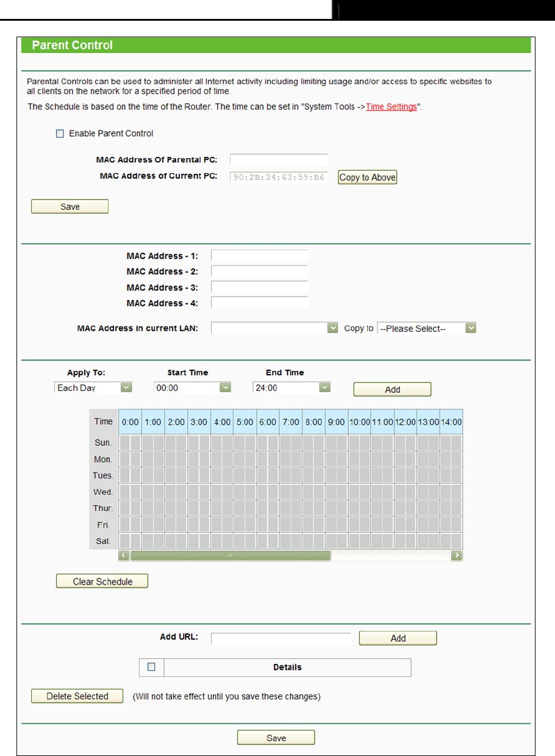The width and height of the screenshot is (555, 756).
Task: Focus the MAC Address - 1 input field
Action: coord(259,256)
